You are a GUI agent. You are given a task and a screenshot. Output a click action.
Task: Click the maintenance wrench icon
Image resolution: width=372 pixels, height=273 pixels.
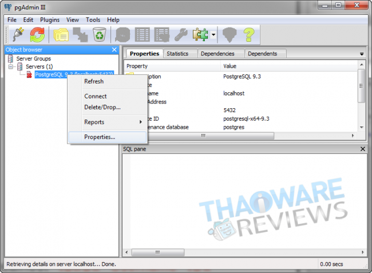181,35
